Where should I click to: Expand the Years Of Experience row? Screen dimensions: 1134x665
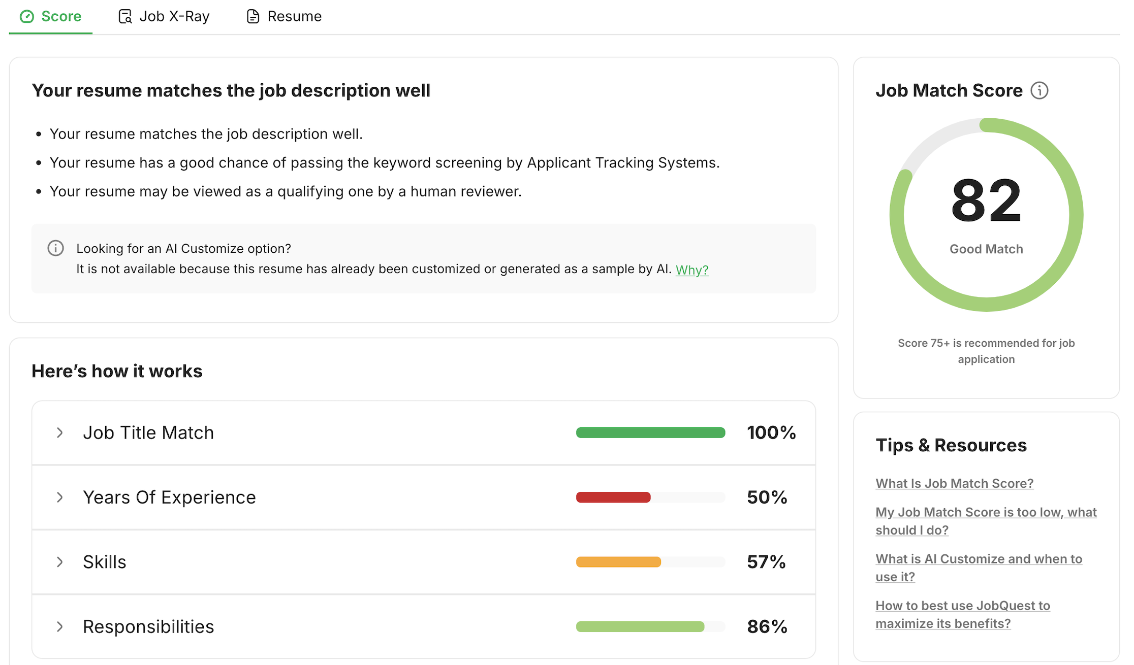424,497
